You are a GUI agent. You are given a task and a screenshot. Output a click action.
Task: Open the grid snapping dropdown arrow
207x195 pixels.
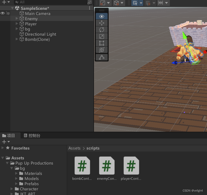(x=154, y=3)
